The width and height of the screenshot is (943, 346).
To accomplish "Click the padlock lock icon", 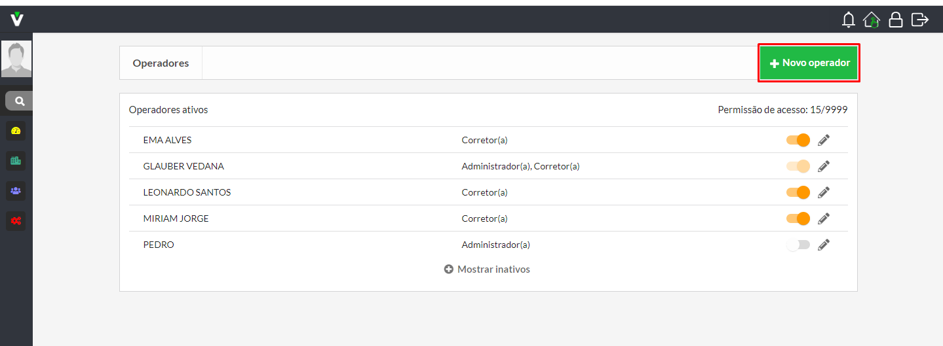I will (x=896, y=20).
